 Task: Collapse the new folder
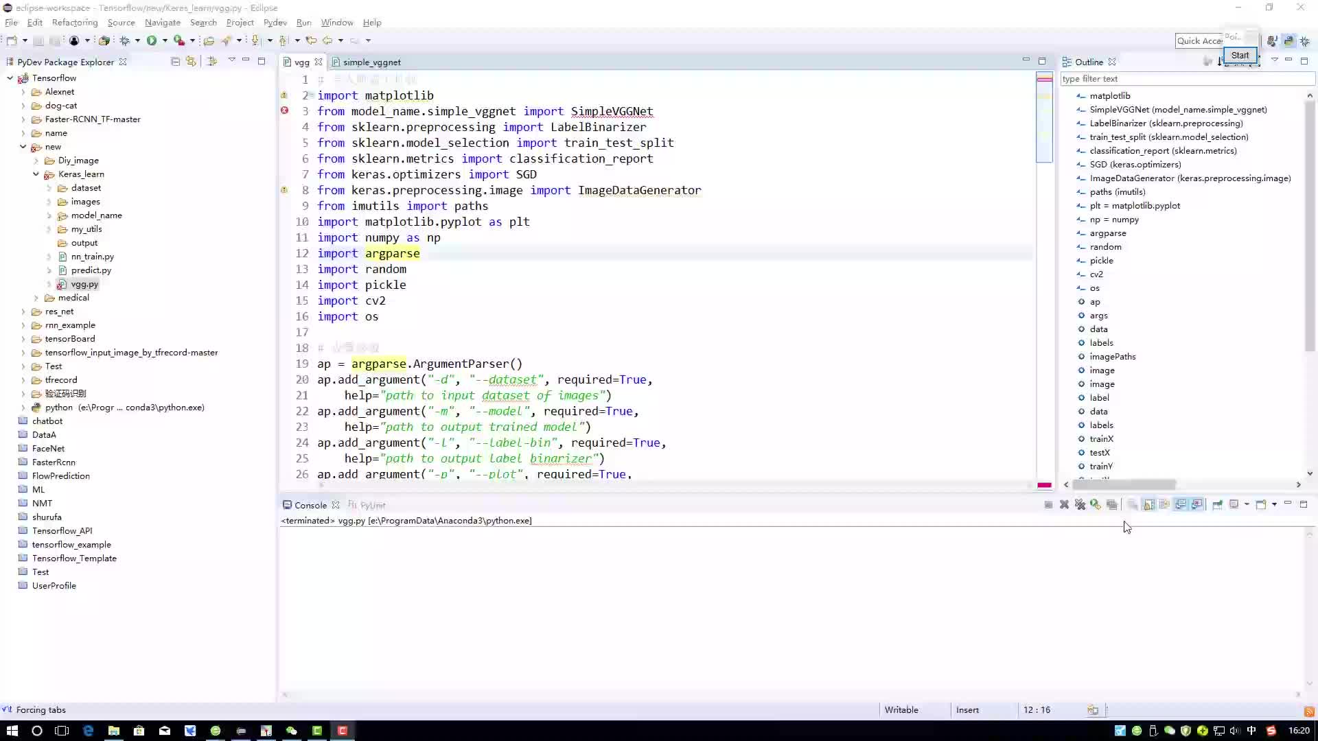pos(23,147)
